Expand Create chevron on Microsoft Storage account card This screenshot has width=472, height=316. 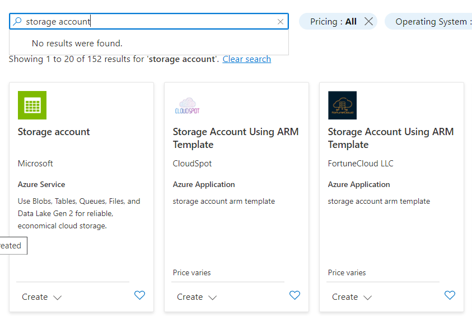click(x=58, y=298)
